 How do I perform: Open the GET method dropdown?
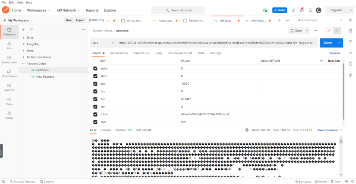click(x=103, y=43)
